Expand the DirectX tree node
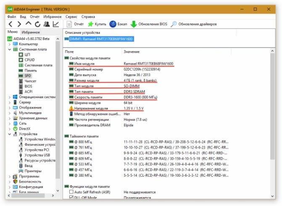Screen dimensions: 282x206 point(10,129)
